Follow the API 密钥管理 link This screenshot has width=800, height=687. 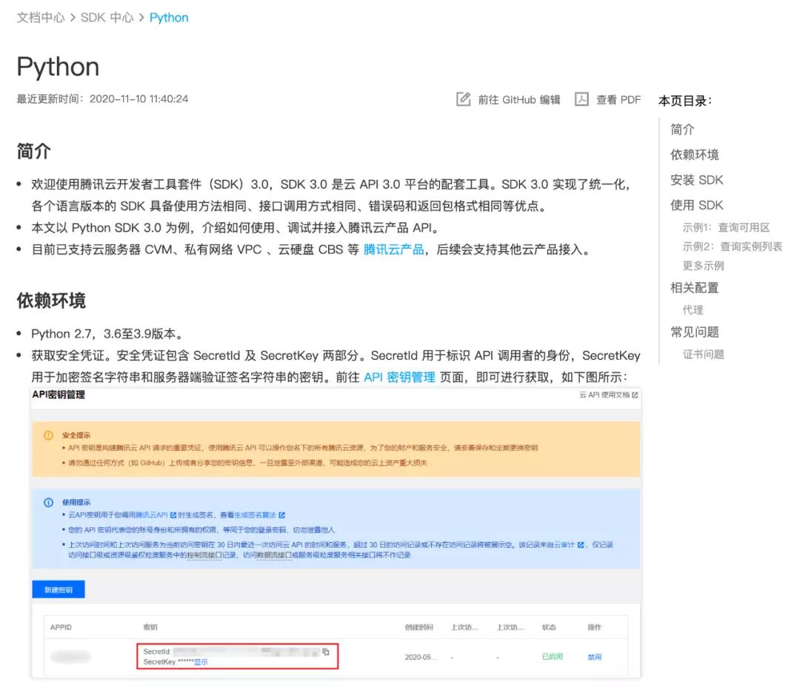tap(399, 377)
